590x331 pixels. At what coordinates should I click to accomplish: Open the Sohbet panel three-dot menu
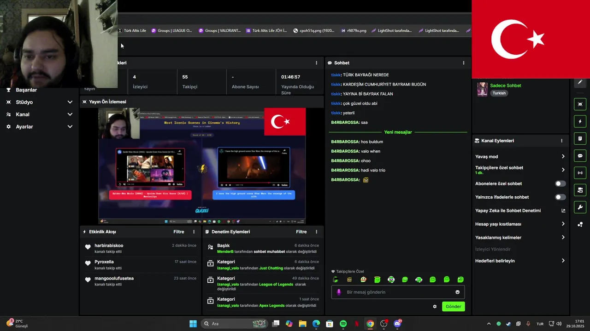click(x=464, y=63)
